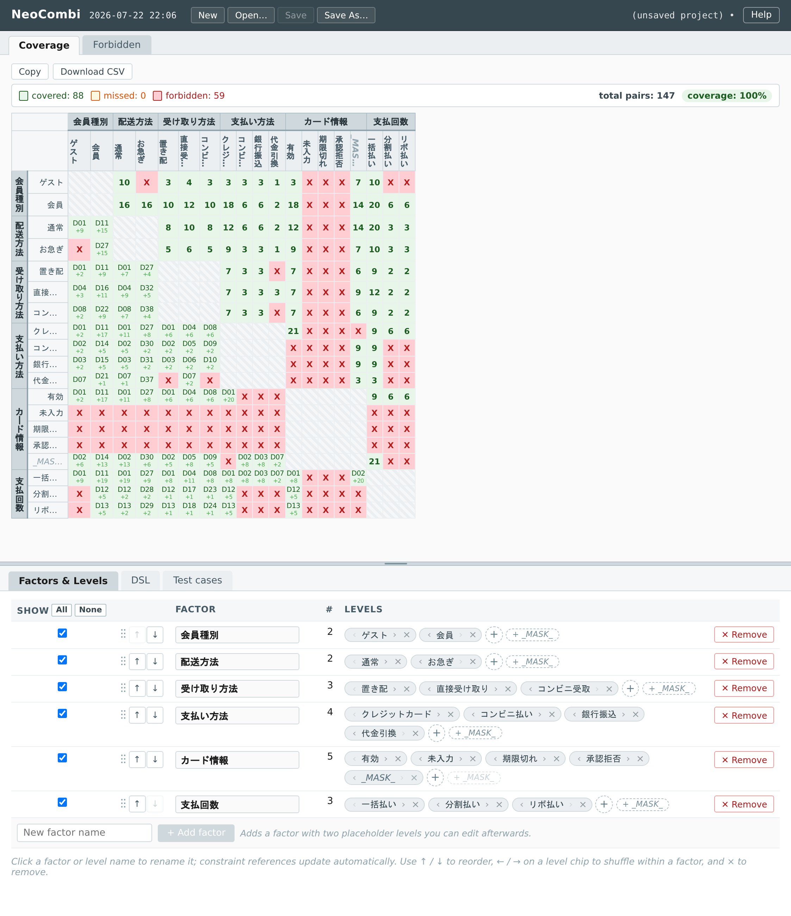
Task: Add _MASK_ level to 会員種別
Action: pyautogui.click(x=532, y=635)
